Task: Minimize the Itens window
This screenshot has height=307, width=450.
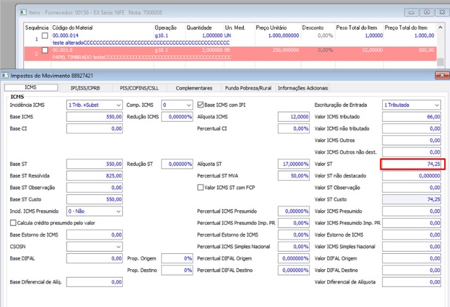Action: coord(411,12)
